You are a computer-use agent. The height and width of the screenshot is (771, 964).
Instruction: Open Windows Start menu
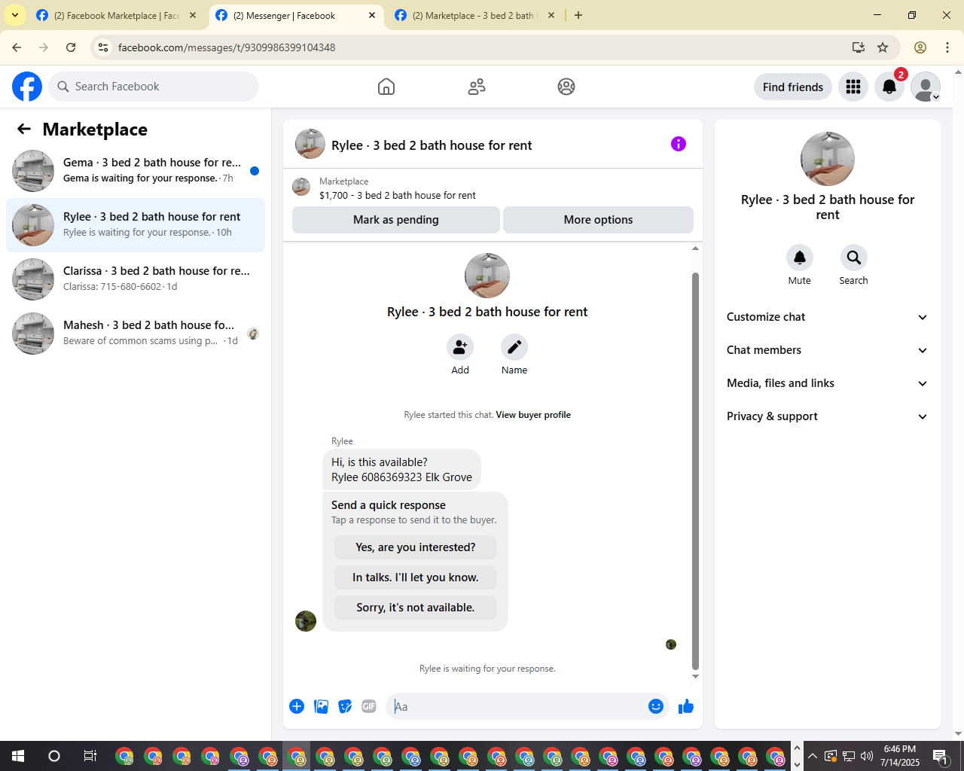coord(18,756)
